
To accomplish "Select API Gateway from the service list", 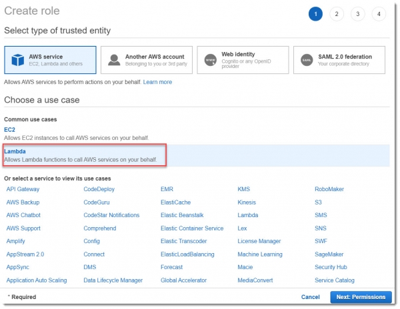I will click(x=23, y=189).
